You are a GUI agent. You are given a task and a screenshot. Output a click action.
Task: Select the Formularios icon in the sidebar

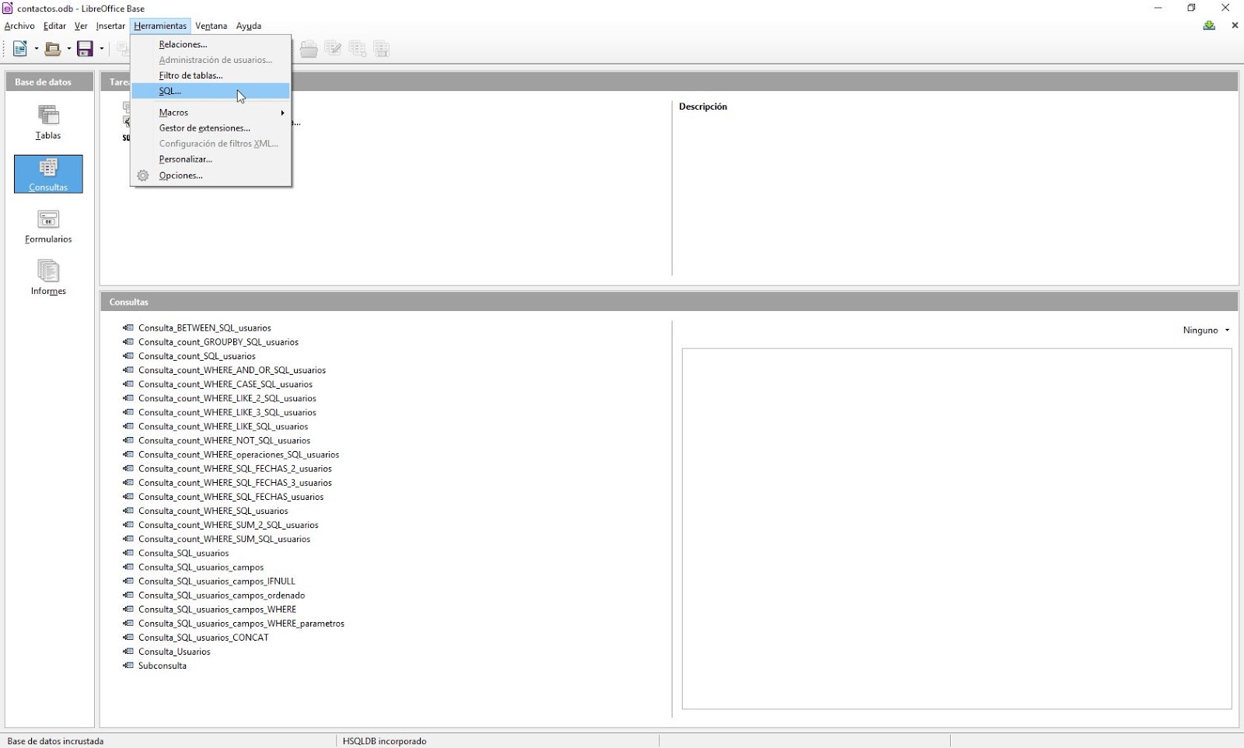pos(47,225)
